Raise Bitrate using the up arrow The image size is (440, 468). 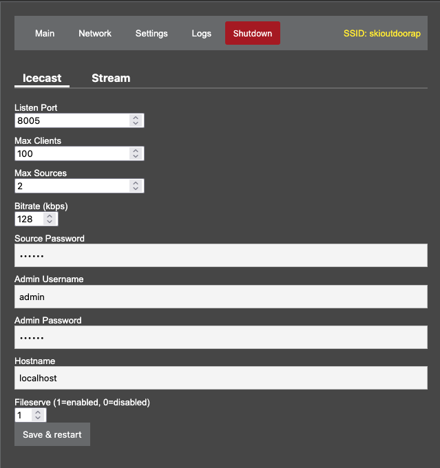(50, 216)
